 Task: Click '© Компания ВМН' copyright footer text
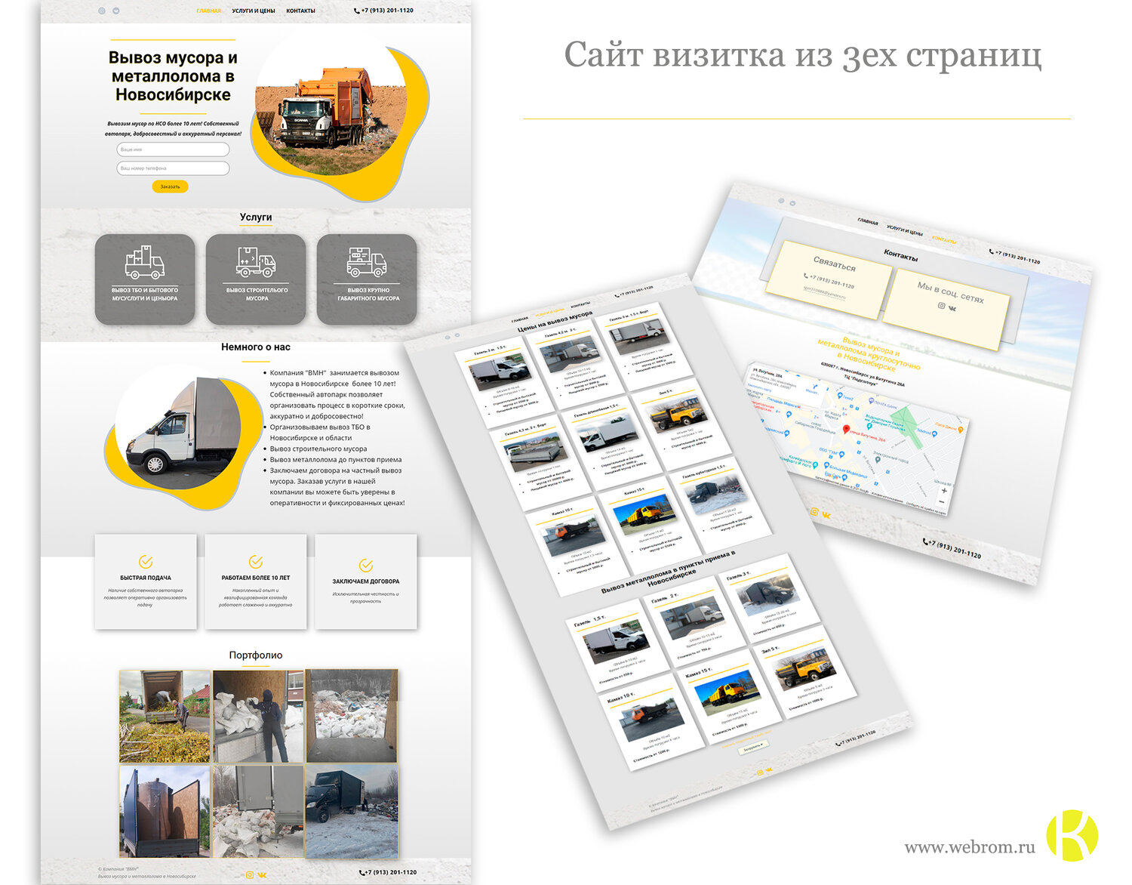(x=118, y=869)
